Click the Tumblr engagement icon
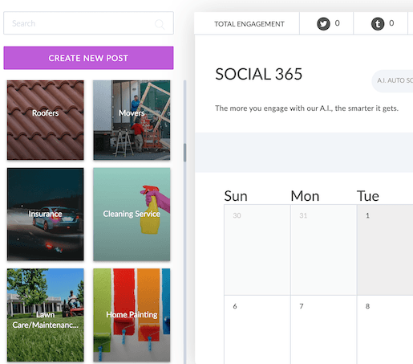This screenshot has width=413, height=364. (x=378, y=24)
